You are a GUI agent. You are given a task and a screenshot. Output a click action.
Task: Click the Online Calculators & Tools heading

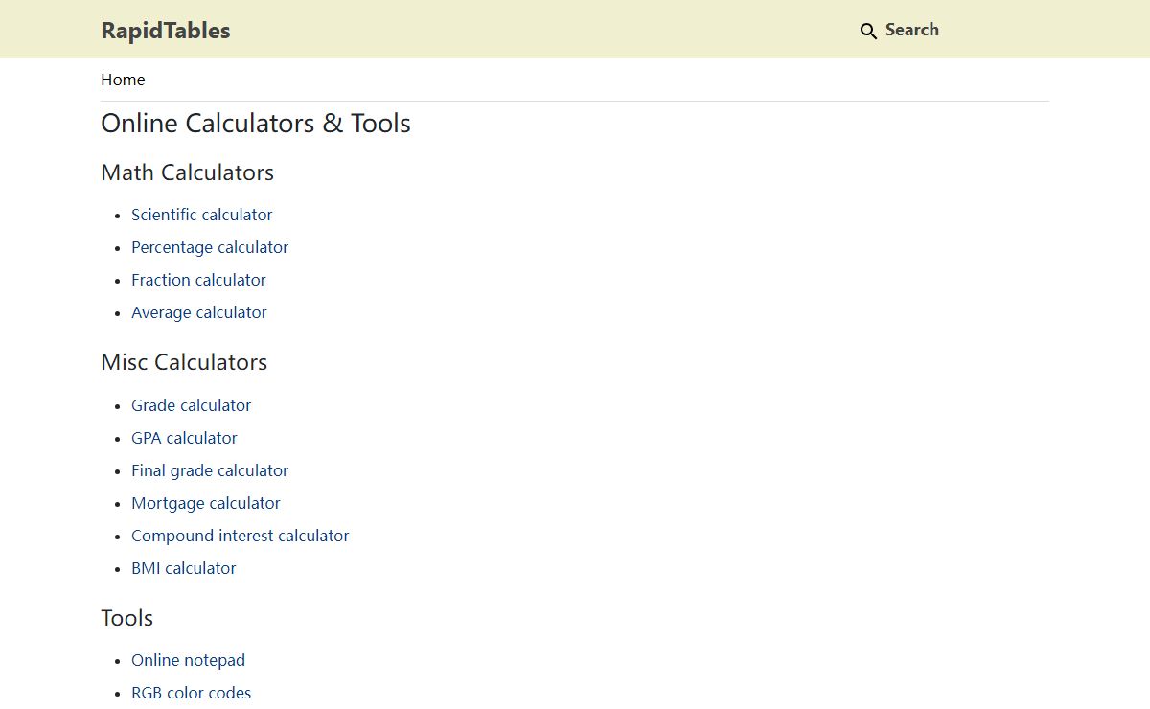coord(256,124)
